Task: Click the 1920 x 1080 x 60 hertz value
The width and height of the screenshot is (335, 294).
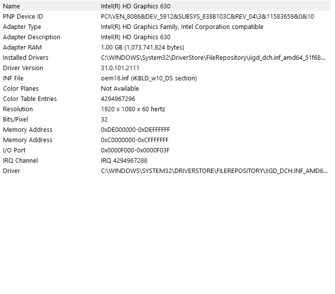Action: [133, 109]
